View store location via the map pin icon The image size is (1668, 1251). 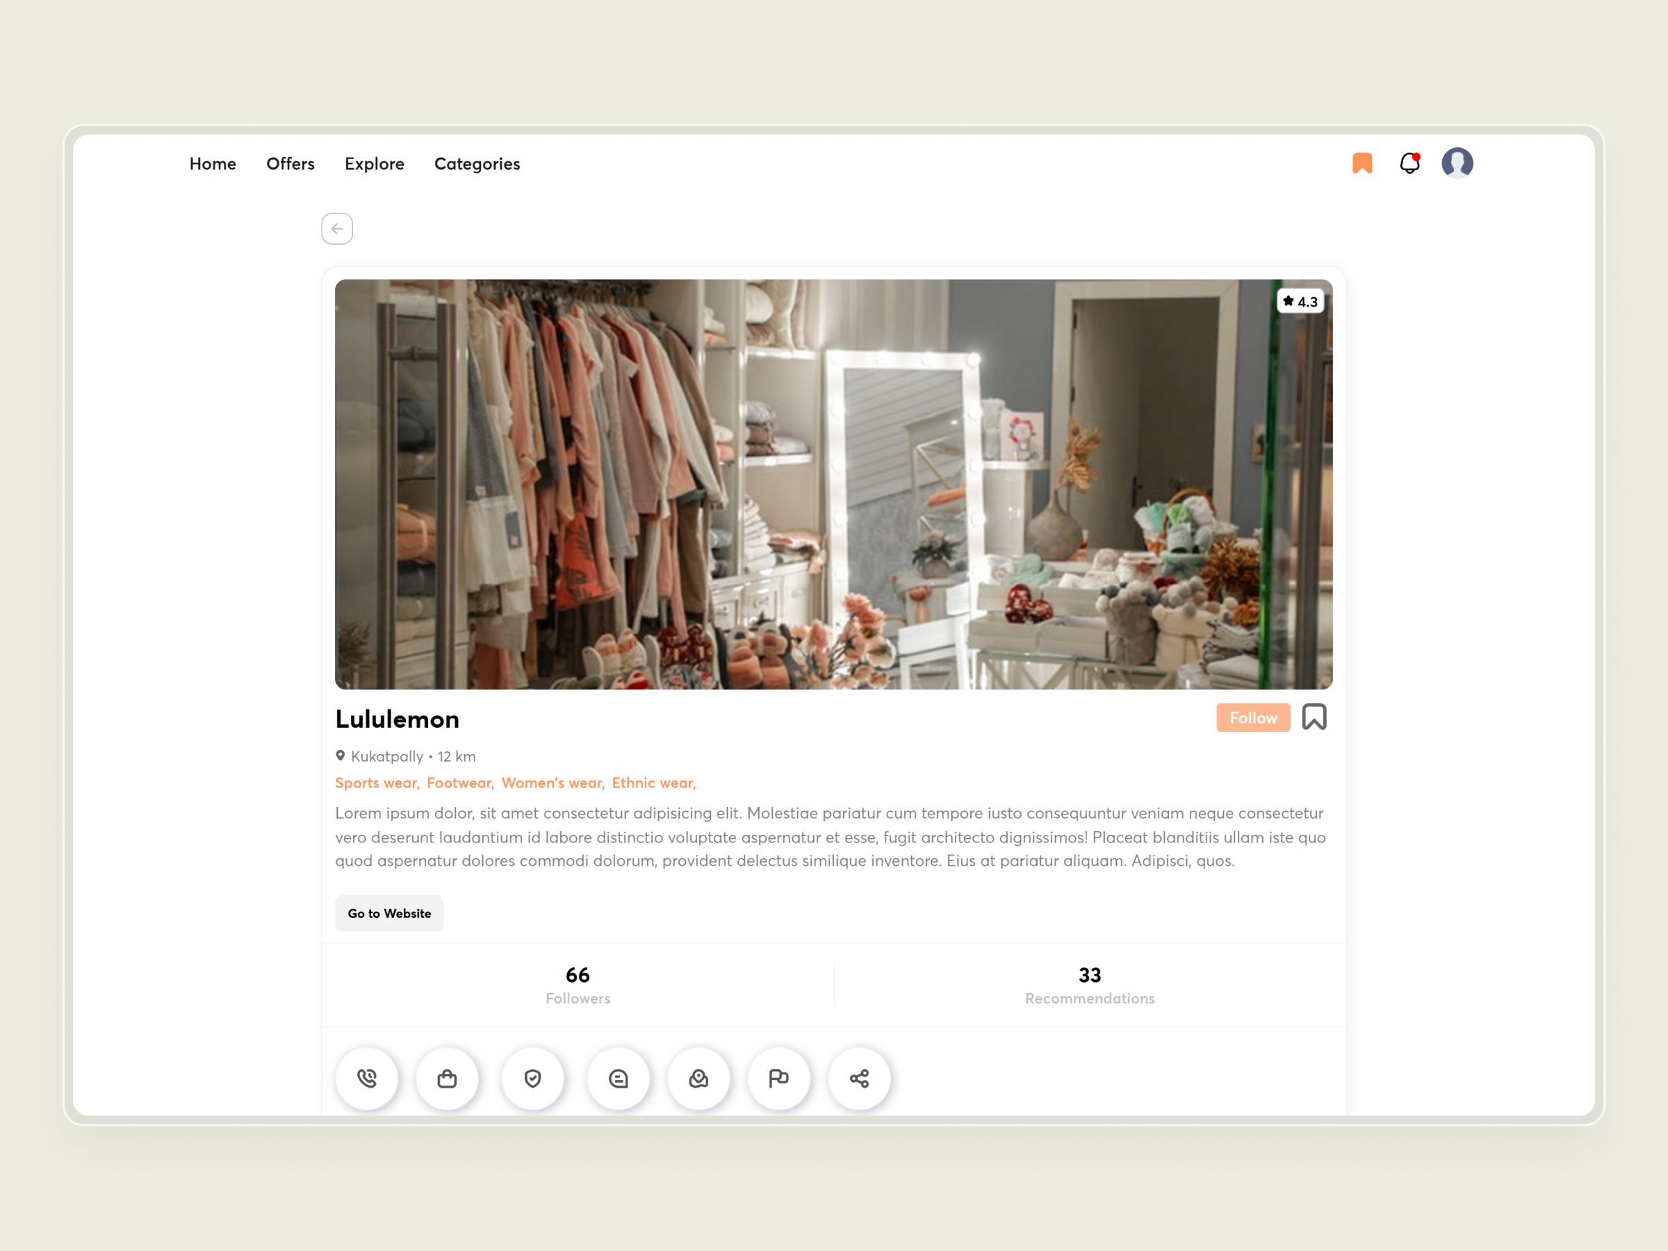(x=698, y=1079)
